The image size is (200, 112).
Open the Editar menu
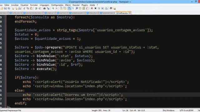7,5
